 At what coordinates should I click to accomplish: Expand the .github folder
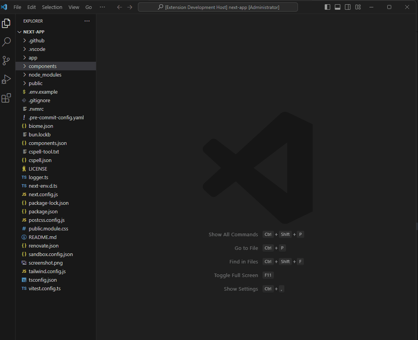tap(56, 40)
